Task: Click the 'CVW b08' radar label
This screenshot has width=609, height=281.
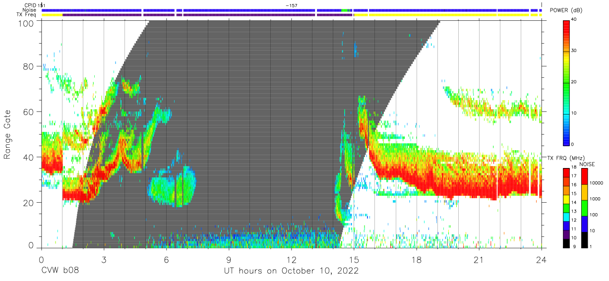Action: click(60, 271)
